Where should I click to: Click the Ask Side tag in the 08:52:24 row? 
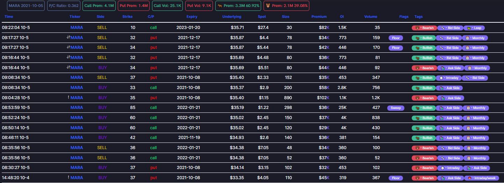(449, 118)
